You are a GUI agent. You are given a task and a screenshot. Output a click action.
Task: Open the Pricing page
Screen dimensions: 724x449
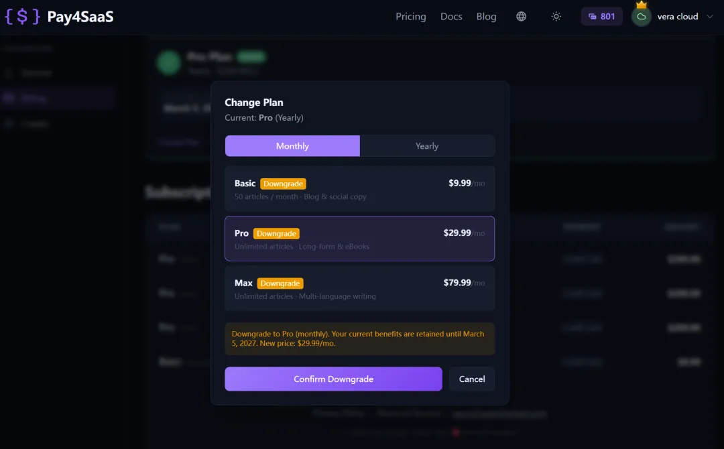pos(410,17)
